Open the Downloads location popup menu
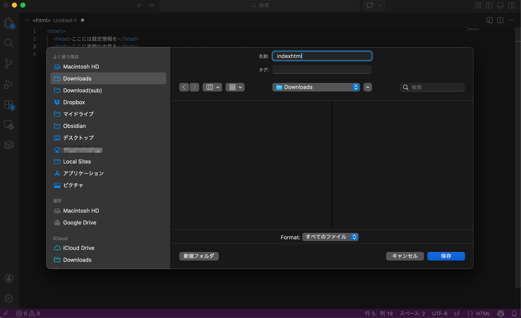Viewport: 521px width, 318px height. coord(316,87)
